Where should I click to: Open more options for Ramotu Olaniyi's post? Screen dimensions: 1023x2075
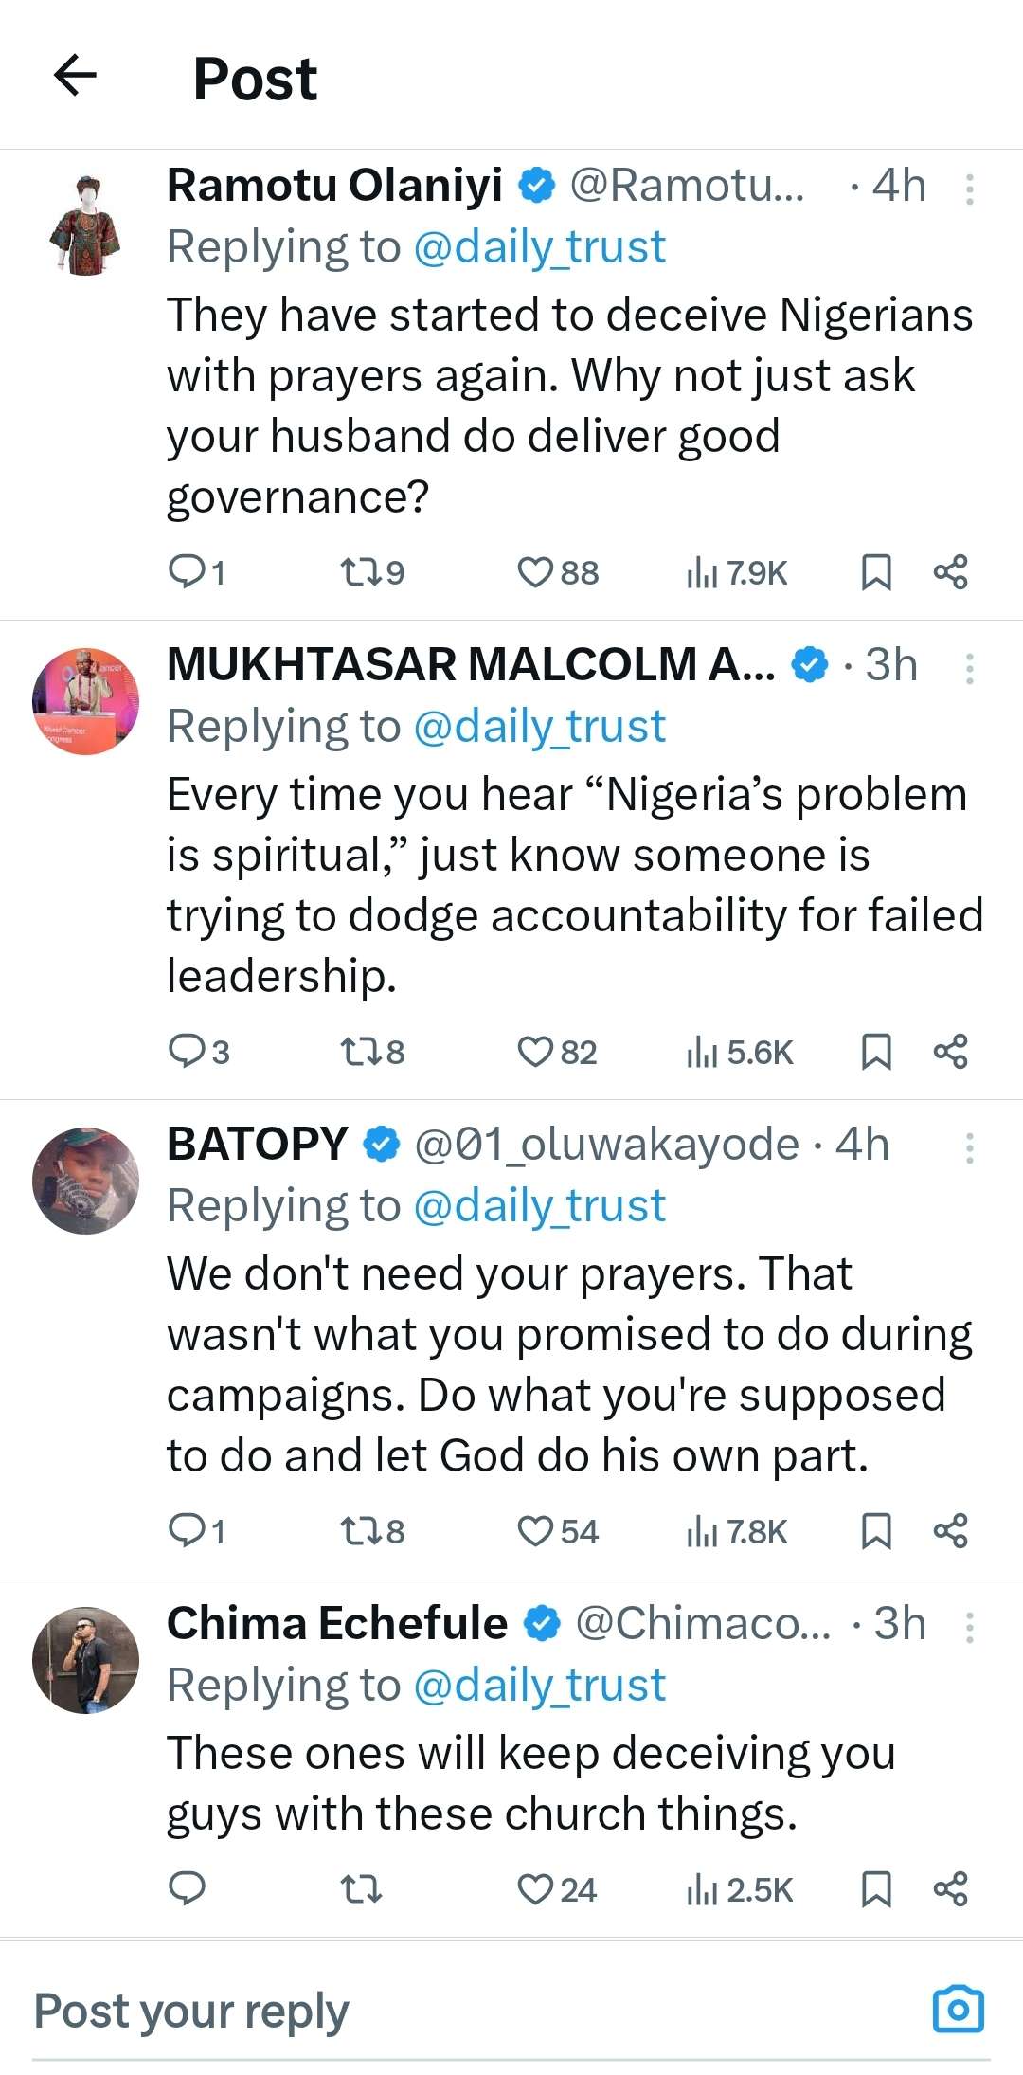pos(969,189)
